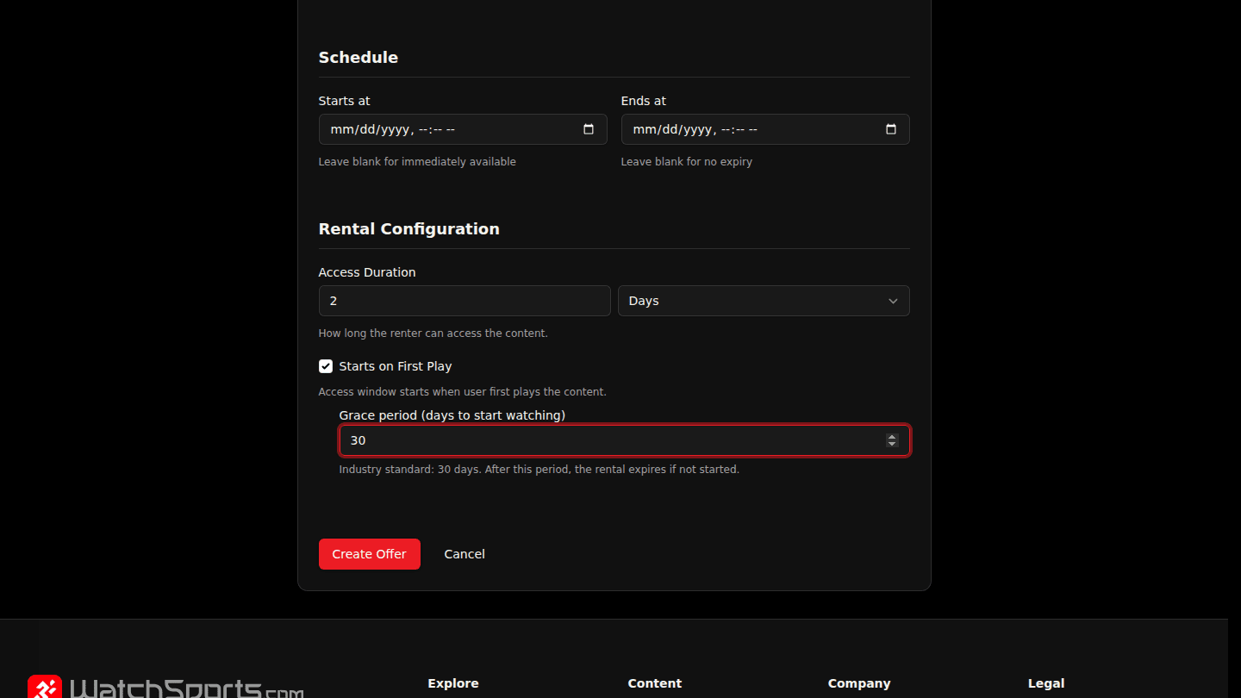The height and width of the screenshot is (698, 1241).
Task: Click the Access Duration label
Action: click(x=367, y=272)
